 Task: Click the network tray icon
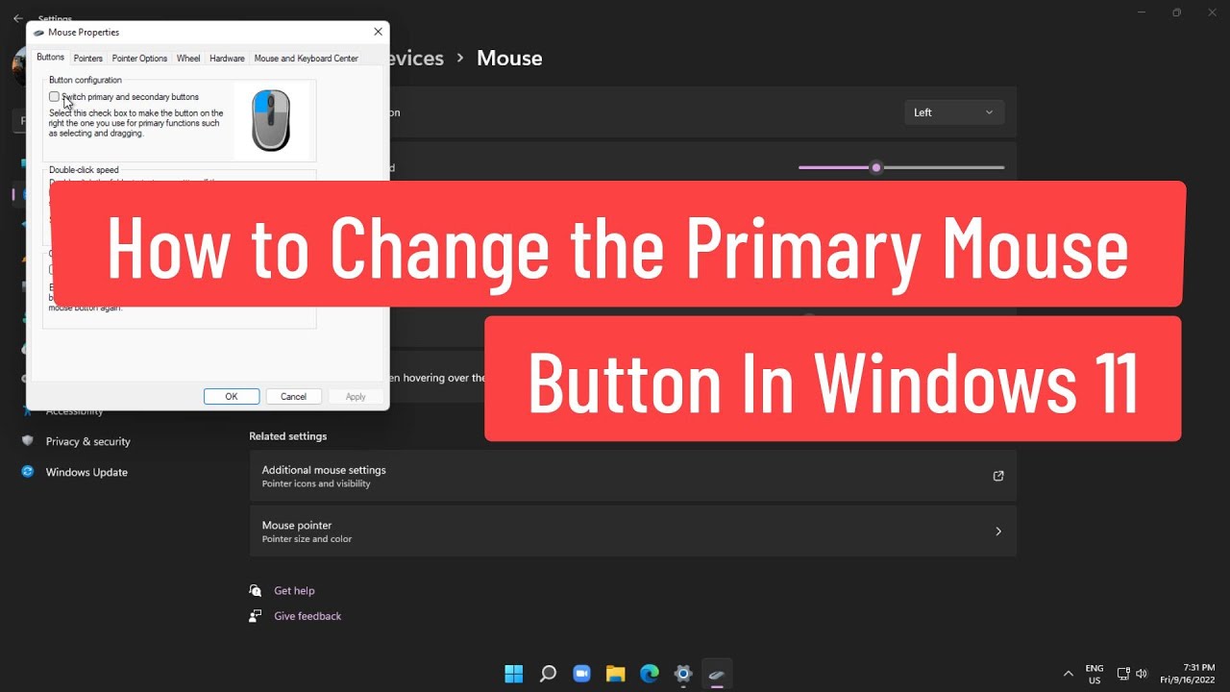(x=1123, y=674)
